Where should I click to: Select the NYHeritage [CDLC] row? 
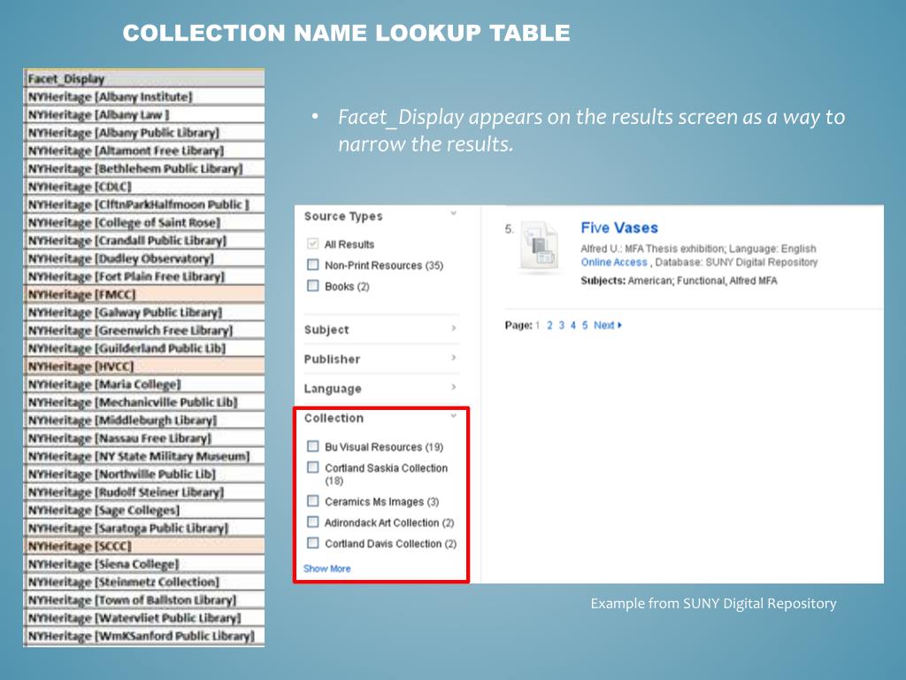point(144,186)
